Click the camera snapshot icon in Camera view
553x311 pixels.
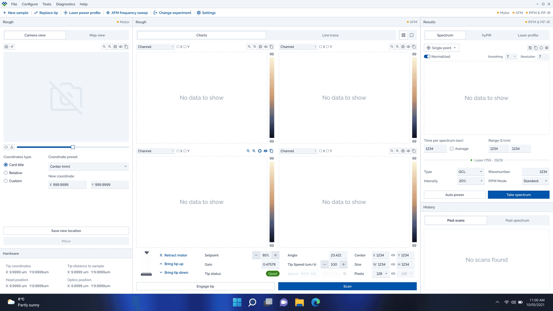(x=6, y=47)
